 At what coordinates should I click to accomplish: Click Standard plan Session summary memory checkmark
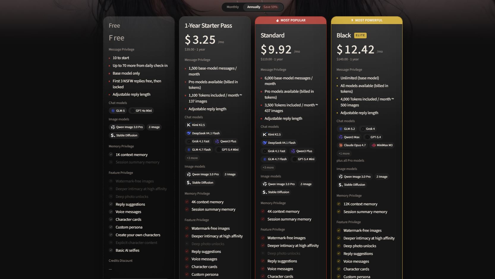(263, 219)
